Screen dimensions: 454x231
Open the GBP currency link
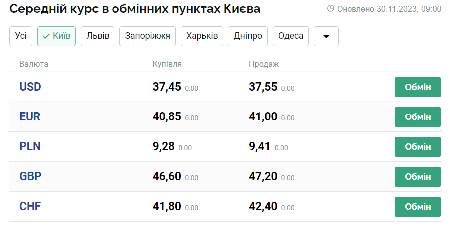pyautogui.click(x=30, y=176)
